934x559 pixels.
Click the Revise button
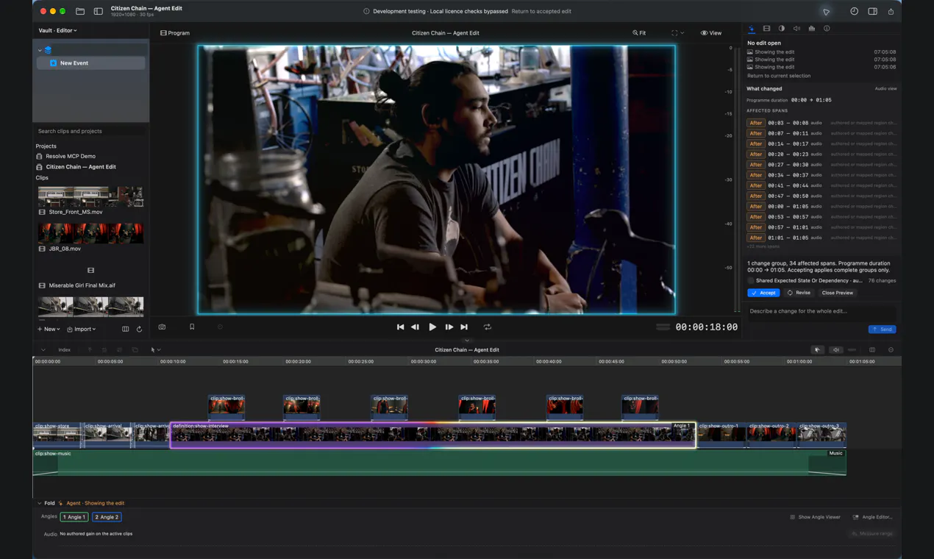click(799, 293)
